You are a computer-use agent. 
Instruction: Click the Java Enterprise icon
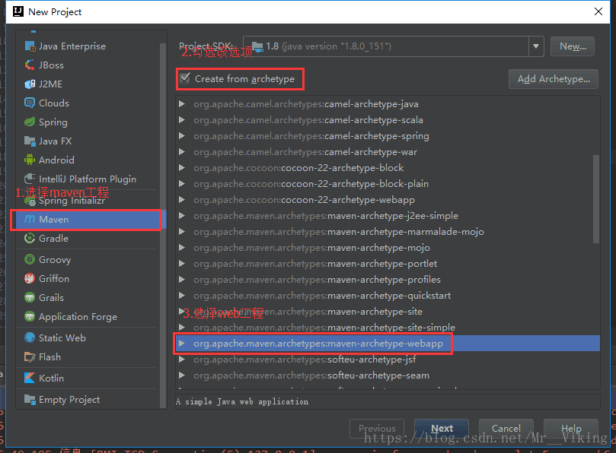[x=30, y=46]
